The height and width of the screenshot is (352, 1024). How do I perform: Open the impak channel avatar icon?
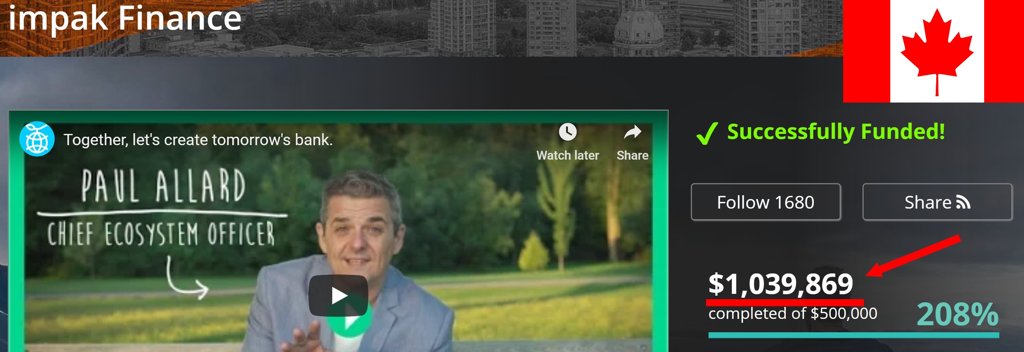pyautogui.click(x=37, y=139)
